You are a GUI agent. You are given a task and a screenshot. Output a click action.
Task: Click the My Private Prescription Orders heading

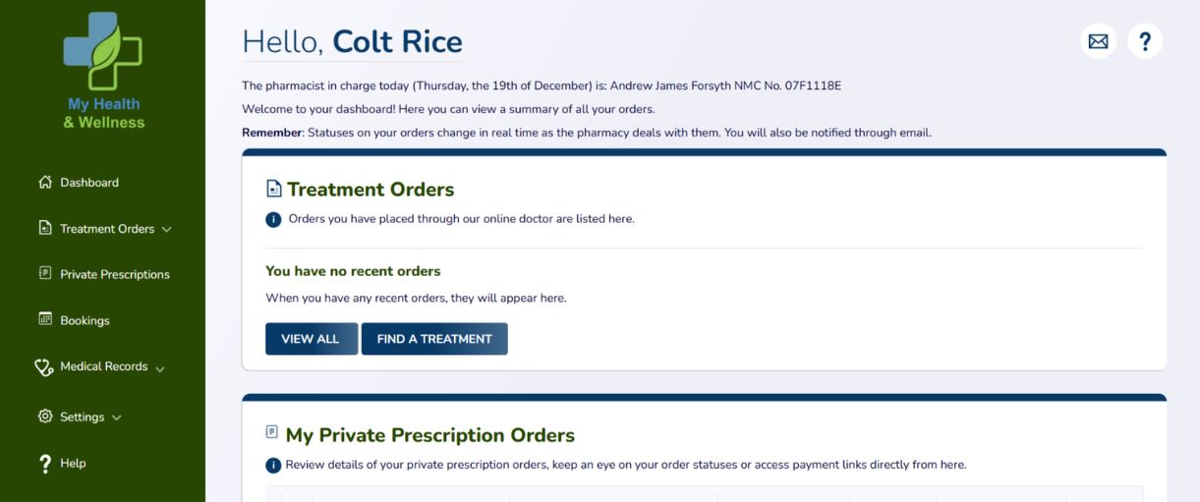pos(429,435)
